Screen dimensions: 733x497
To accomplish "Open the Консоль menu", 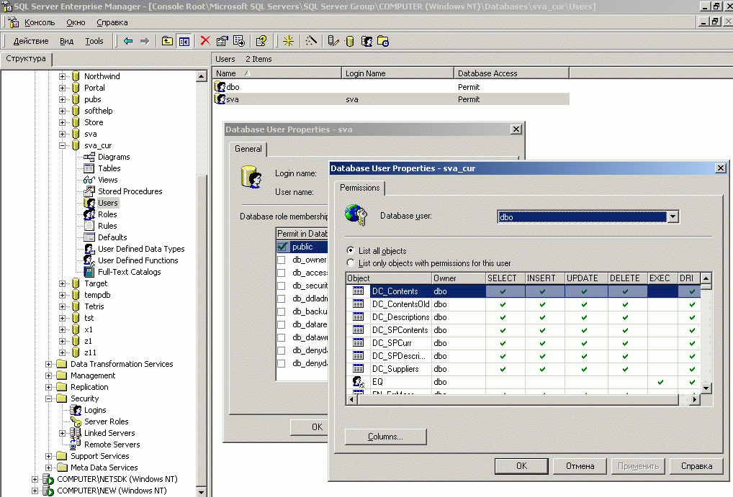I will (40, 22).
